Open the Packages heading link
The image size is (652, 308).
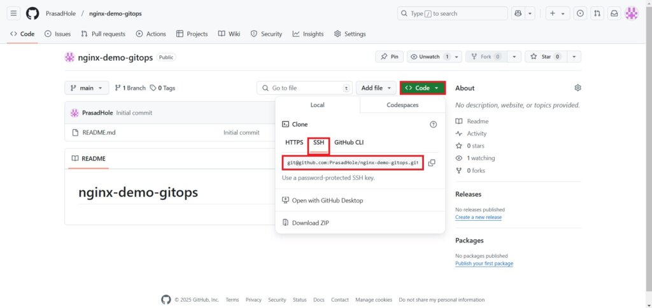pos(469,241)
